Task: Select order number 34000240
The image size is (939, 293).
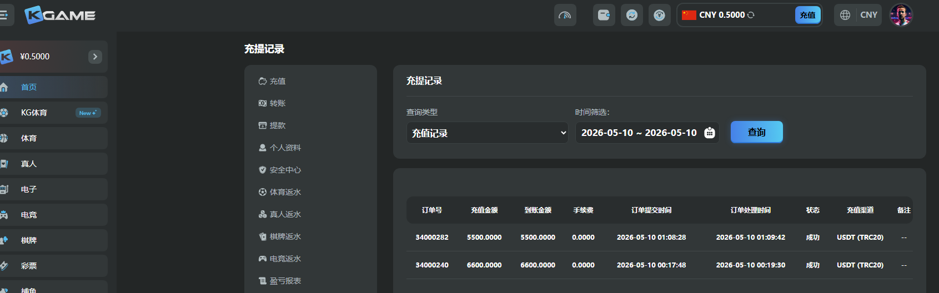Action: (432, 265)
